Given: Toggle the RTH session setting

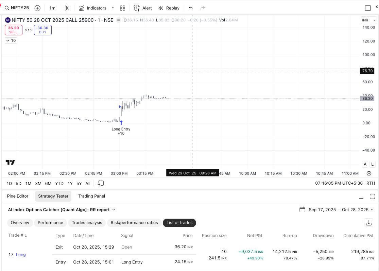Looking at the screenshot, I should pyautogui.click(x=370, y=183).
